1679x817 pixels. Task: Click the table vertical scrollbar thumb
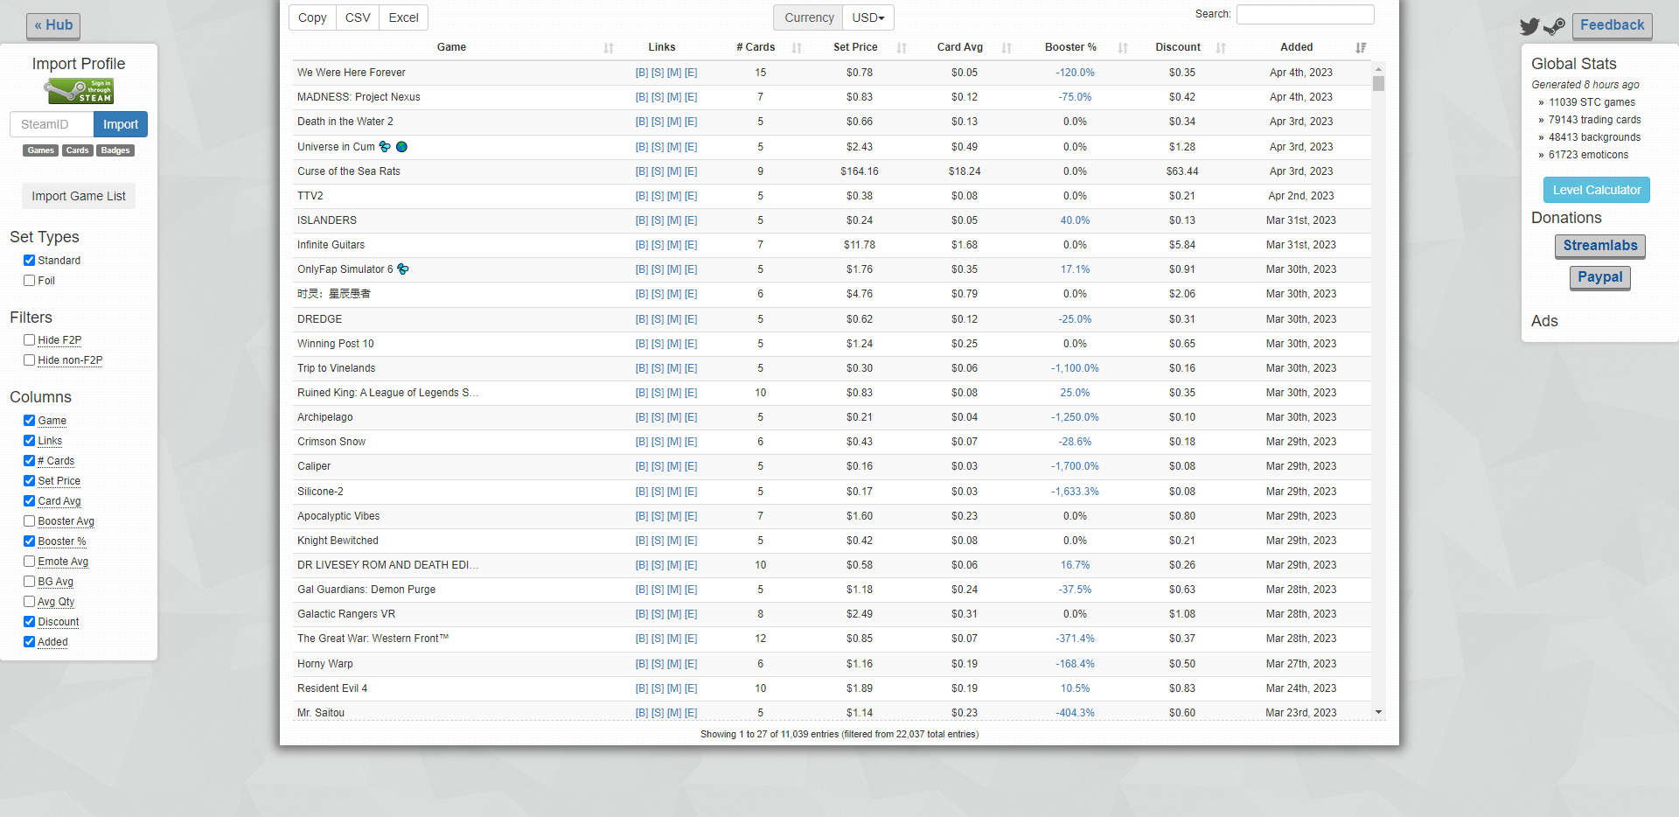[x=1379, y=84]
